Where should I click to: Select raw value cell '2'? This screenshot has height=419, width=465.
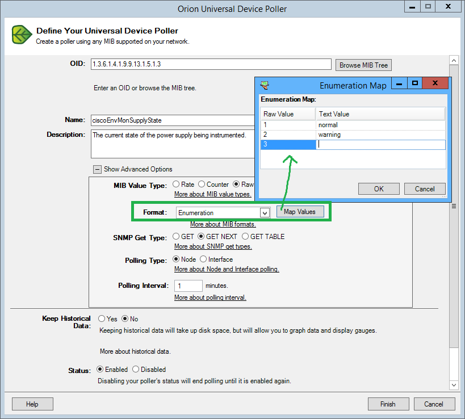coord(288,135)
